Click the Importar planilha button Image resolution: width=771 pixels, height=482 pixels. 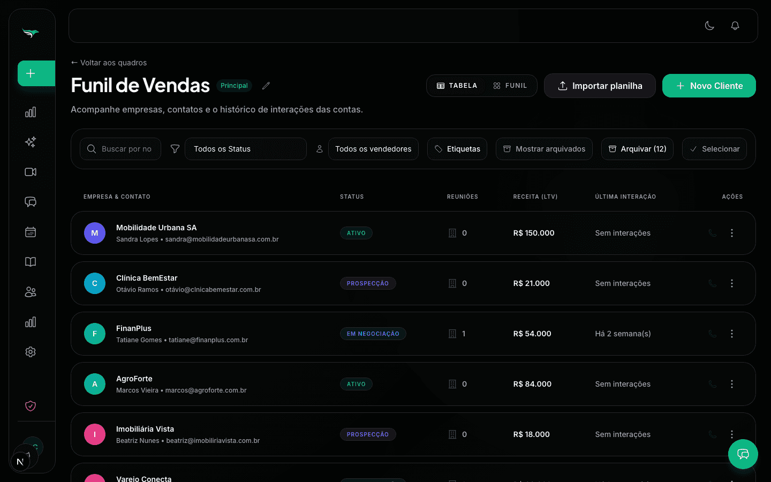600,86
